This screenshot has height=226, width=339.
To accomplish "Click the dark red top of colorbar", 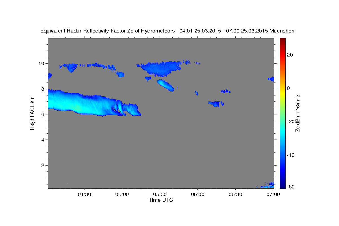I will (x=282, y=41).
